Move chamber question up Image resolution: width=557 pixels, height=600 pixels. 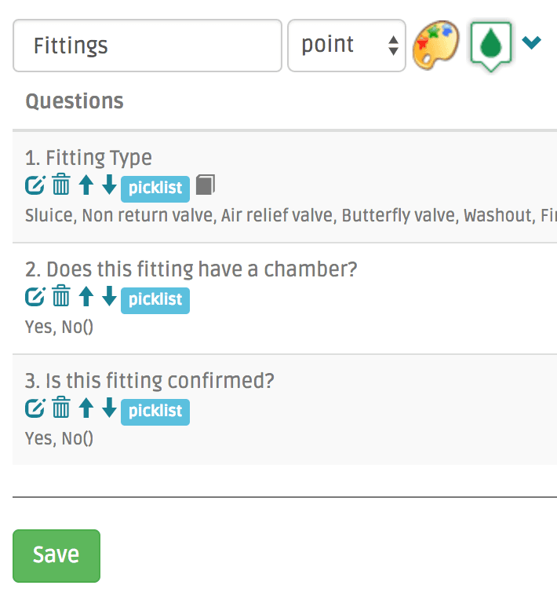pos(86,298)
